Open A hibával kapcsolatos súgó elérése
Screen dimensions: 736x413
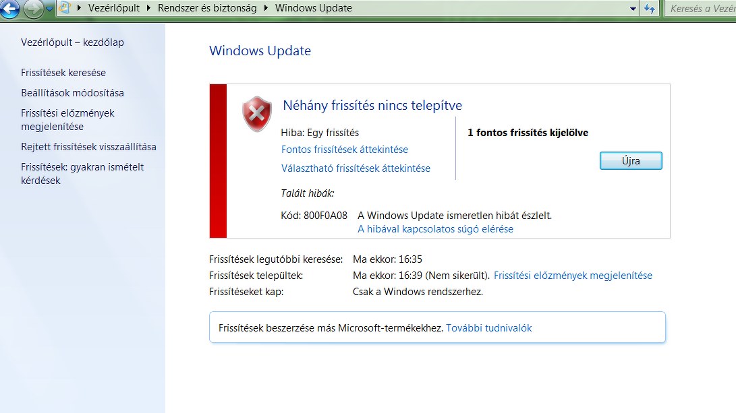point(435,229)
